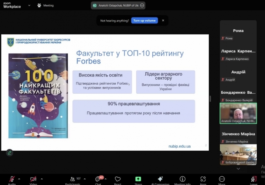Expand audio options caret
Image resolution: width=265 pixels, height=185 pixels.
tap(19, 179)
